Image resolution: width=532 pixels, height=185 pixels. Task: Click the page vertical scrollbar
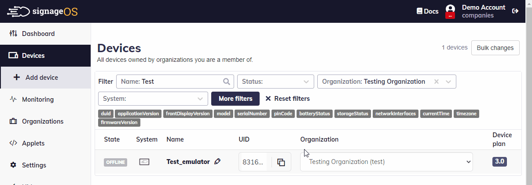[528, 88]
